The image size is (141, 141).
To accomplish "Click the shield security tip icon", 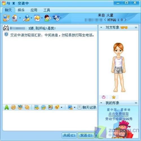I will (x=6, y=34).
